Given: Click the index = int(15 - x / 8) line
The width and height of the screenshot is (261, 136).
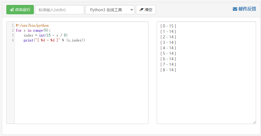Looking at the screenshot, I should pyautogui.click(x=45, y=35).
